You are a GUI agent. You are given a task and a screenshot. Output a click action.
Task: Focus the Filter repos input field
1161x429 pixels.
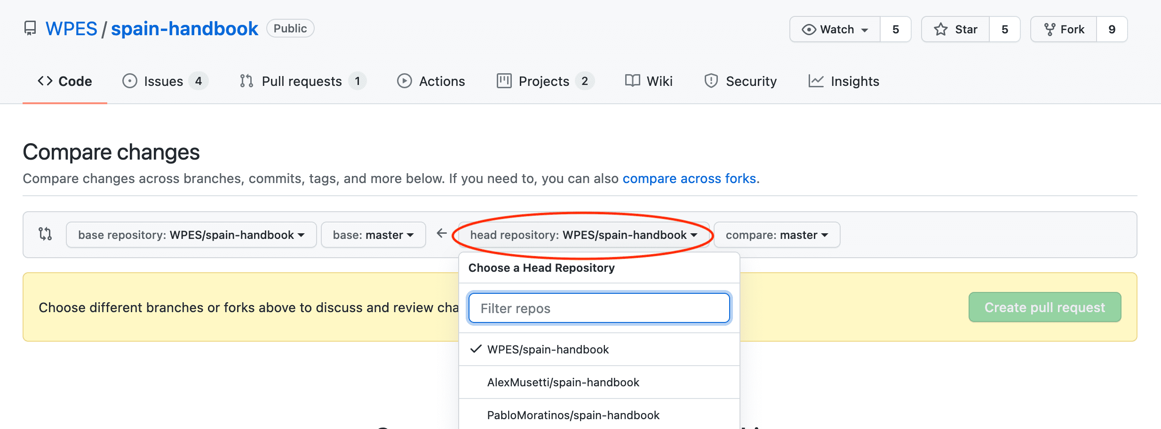[599, 308]
